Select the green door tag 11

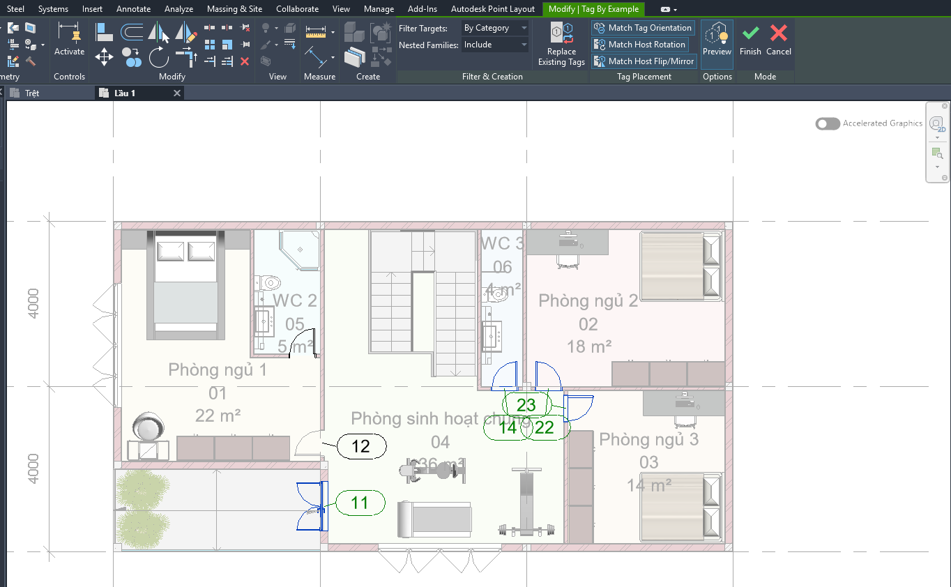(360, 503)
